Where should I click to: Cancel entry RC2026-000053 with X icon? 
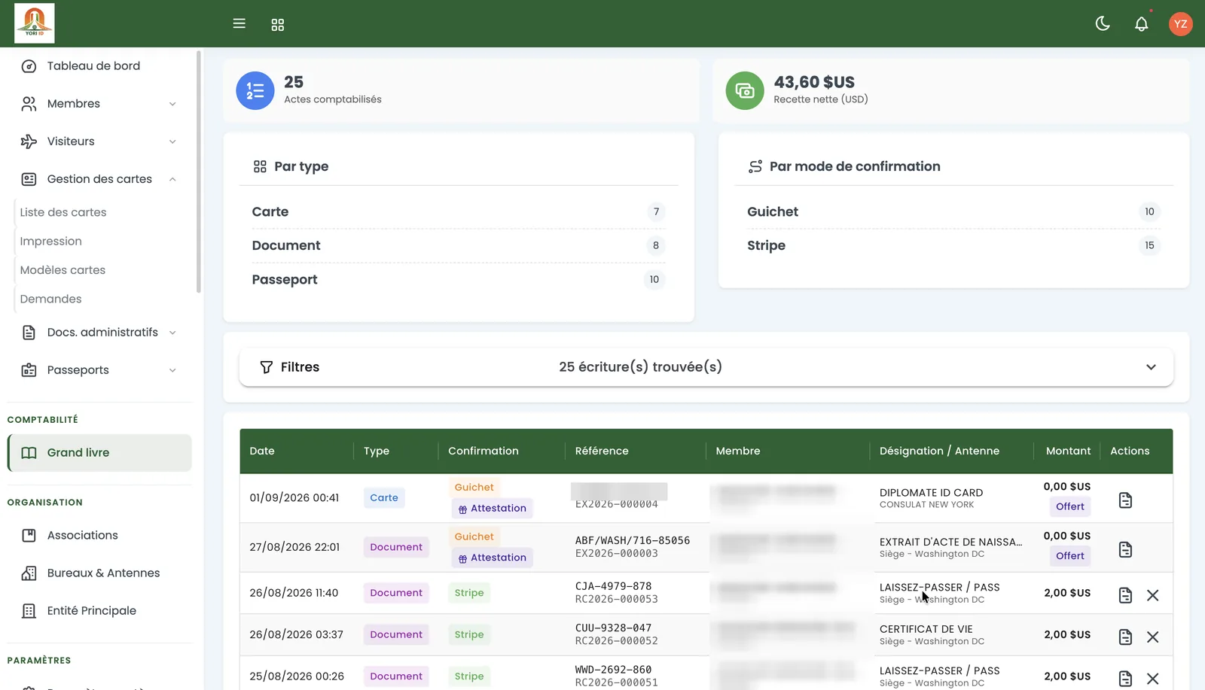pos(1152,595)
